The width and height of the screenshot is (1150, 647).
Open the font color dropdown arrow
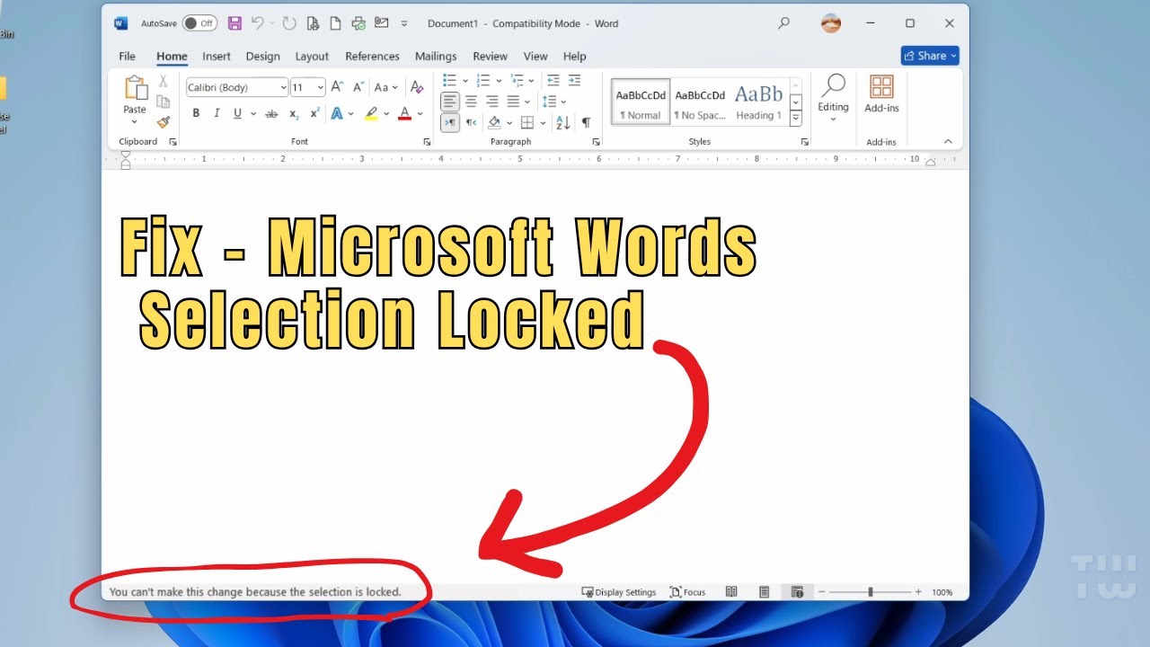(x=420, y=113)
